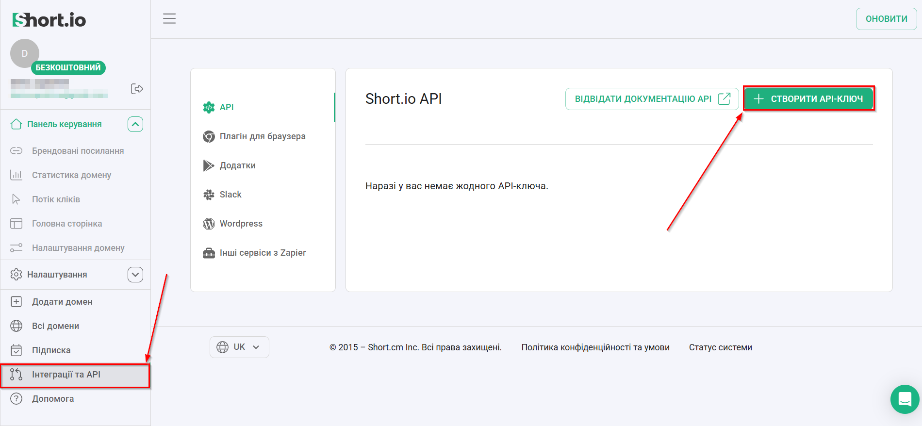
Task: Select the Додатки tab
Action: coord(262,165)
